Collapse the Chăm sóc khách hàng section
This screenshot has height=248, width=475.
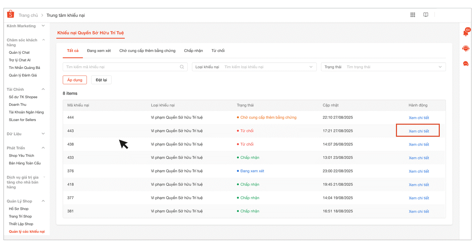pos(43,40)
